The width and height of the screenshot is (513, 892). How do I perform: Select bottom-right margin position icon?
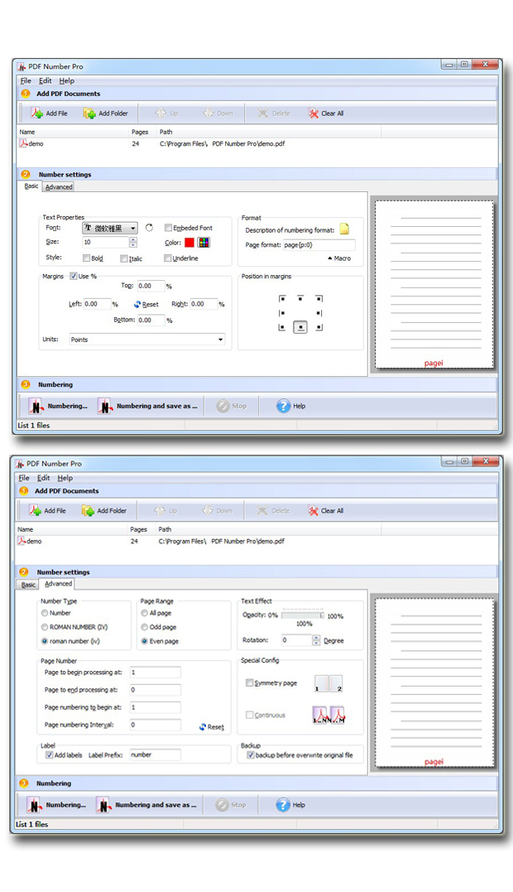pos(319,327)
